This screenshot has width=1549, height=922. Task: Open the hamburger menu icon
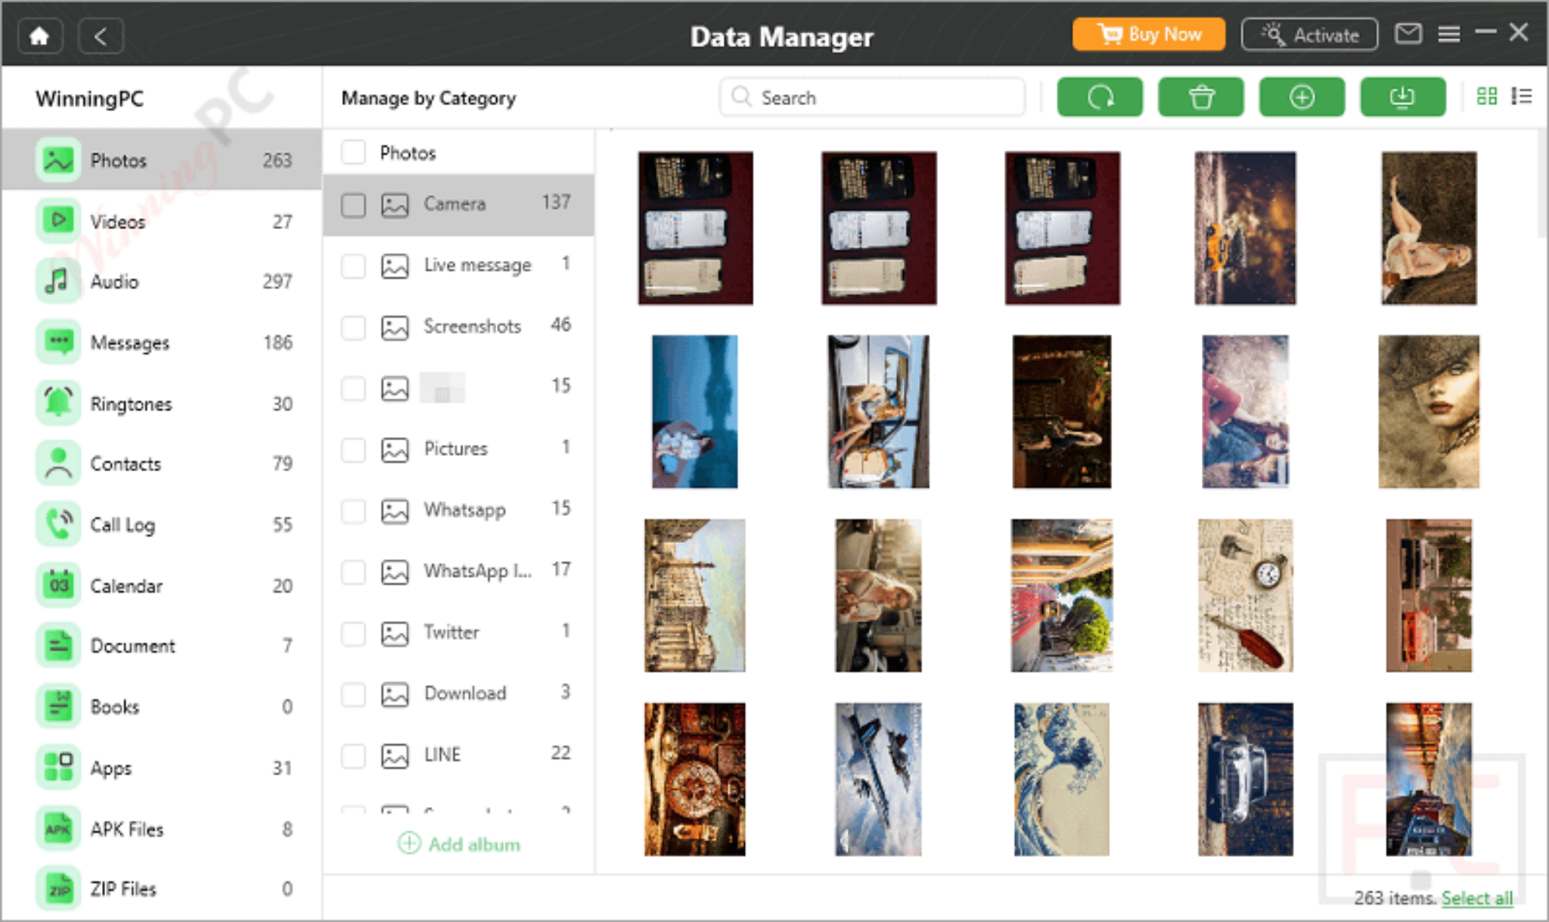[x=1449, y=34]
